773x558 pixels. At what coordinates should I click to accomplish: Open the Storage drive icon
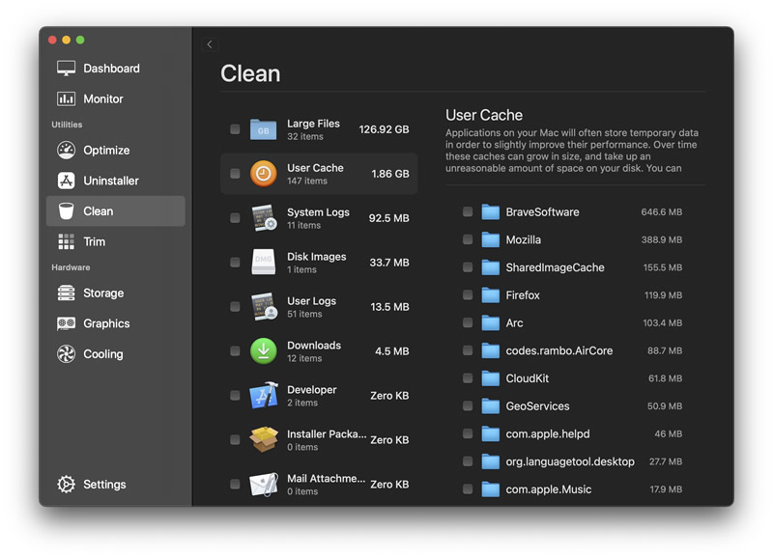click(66, 293)
